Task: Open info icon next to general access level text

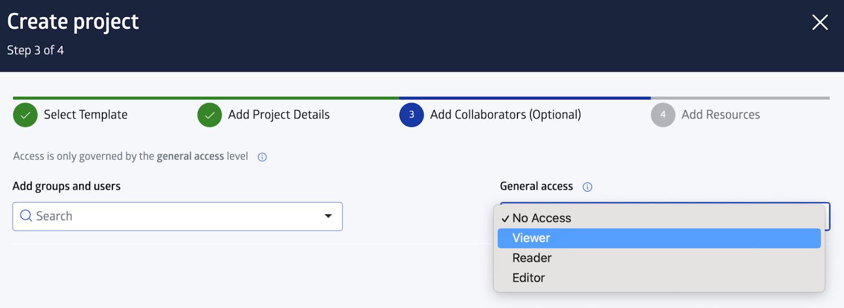Action: click(x=262, y=157)
